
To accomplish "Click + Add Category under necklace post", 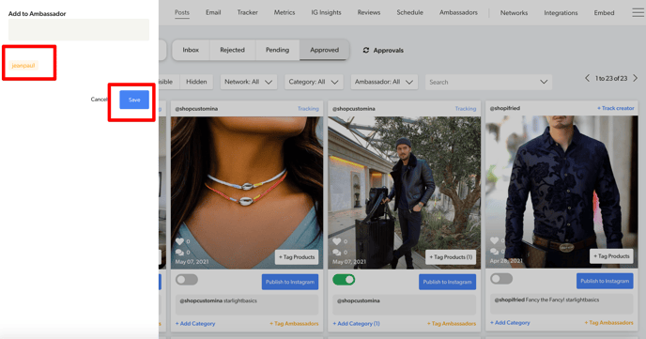I will (195, 324).
